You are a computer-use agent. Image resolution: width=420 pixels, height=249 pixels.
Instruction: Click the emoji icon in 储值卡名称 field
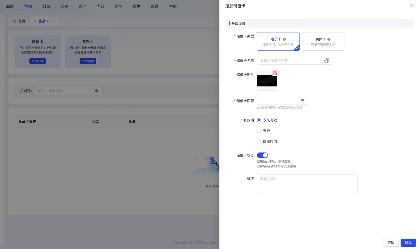[x=327, y=61]
